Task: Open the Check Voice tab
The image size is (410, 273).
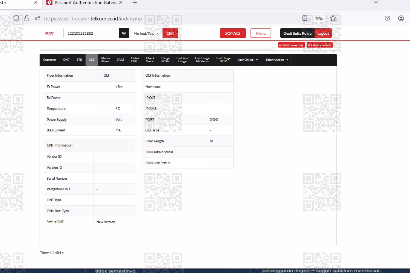Action: (x=150, y=60)
